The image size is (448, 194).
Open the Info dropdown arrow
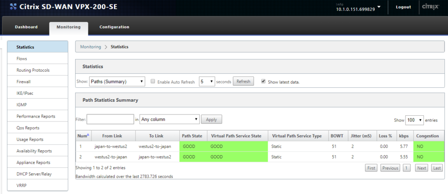(x=379, y=7)
